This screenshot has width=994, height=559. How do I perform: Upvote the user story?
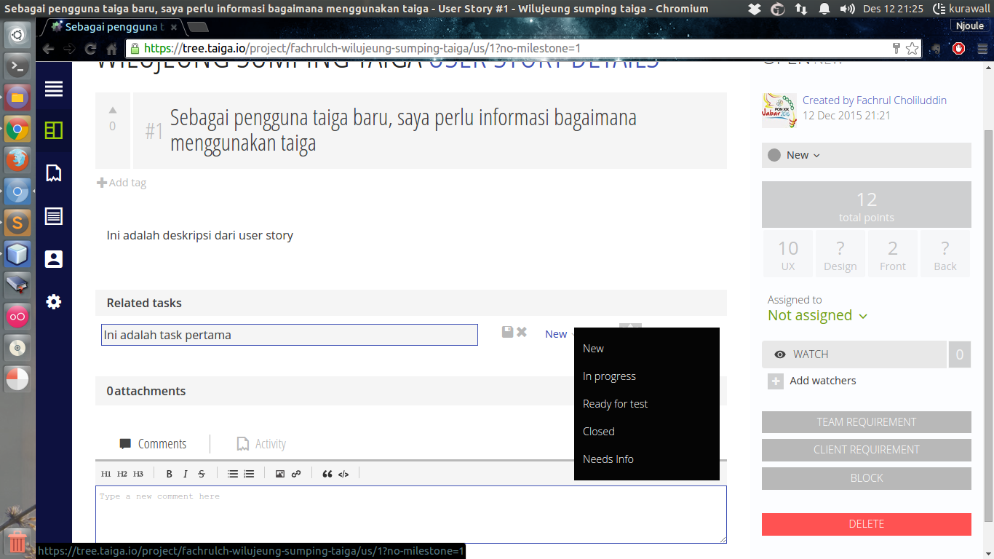pyautogui.click(x=112, y=109)
